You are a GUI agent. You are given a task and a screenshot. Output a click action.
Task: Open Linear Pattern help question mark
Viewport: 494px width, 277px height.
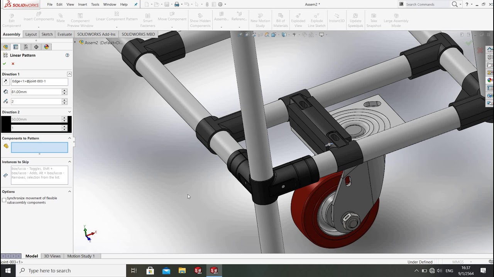(67, 55)
